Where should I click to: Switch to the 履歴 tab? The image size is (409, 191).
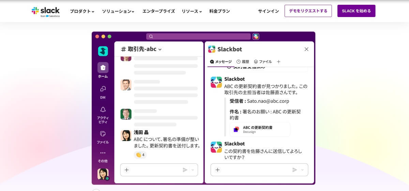tap(243, 62)
